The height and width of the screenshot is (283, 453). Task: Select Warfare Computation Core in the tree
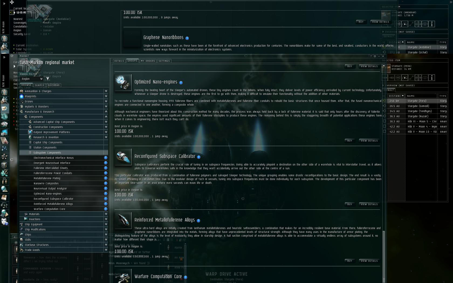[64, 209]
